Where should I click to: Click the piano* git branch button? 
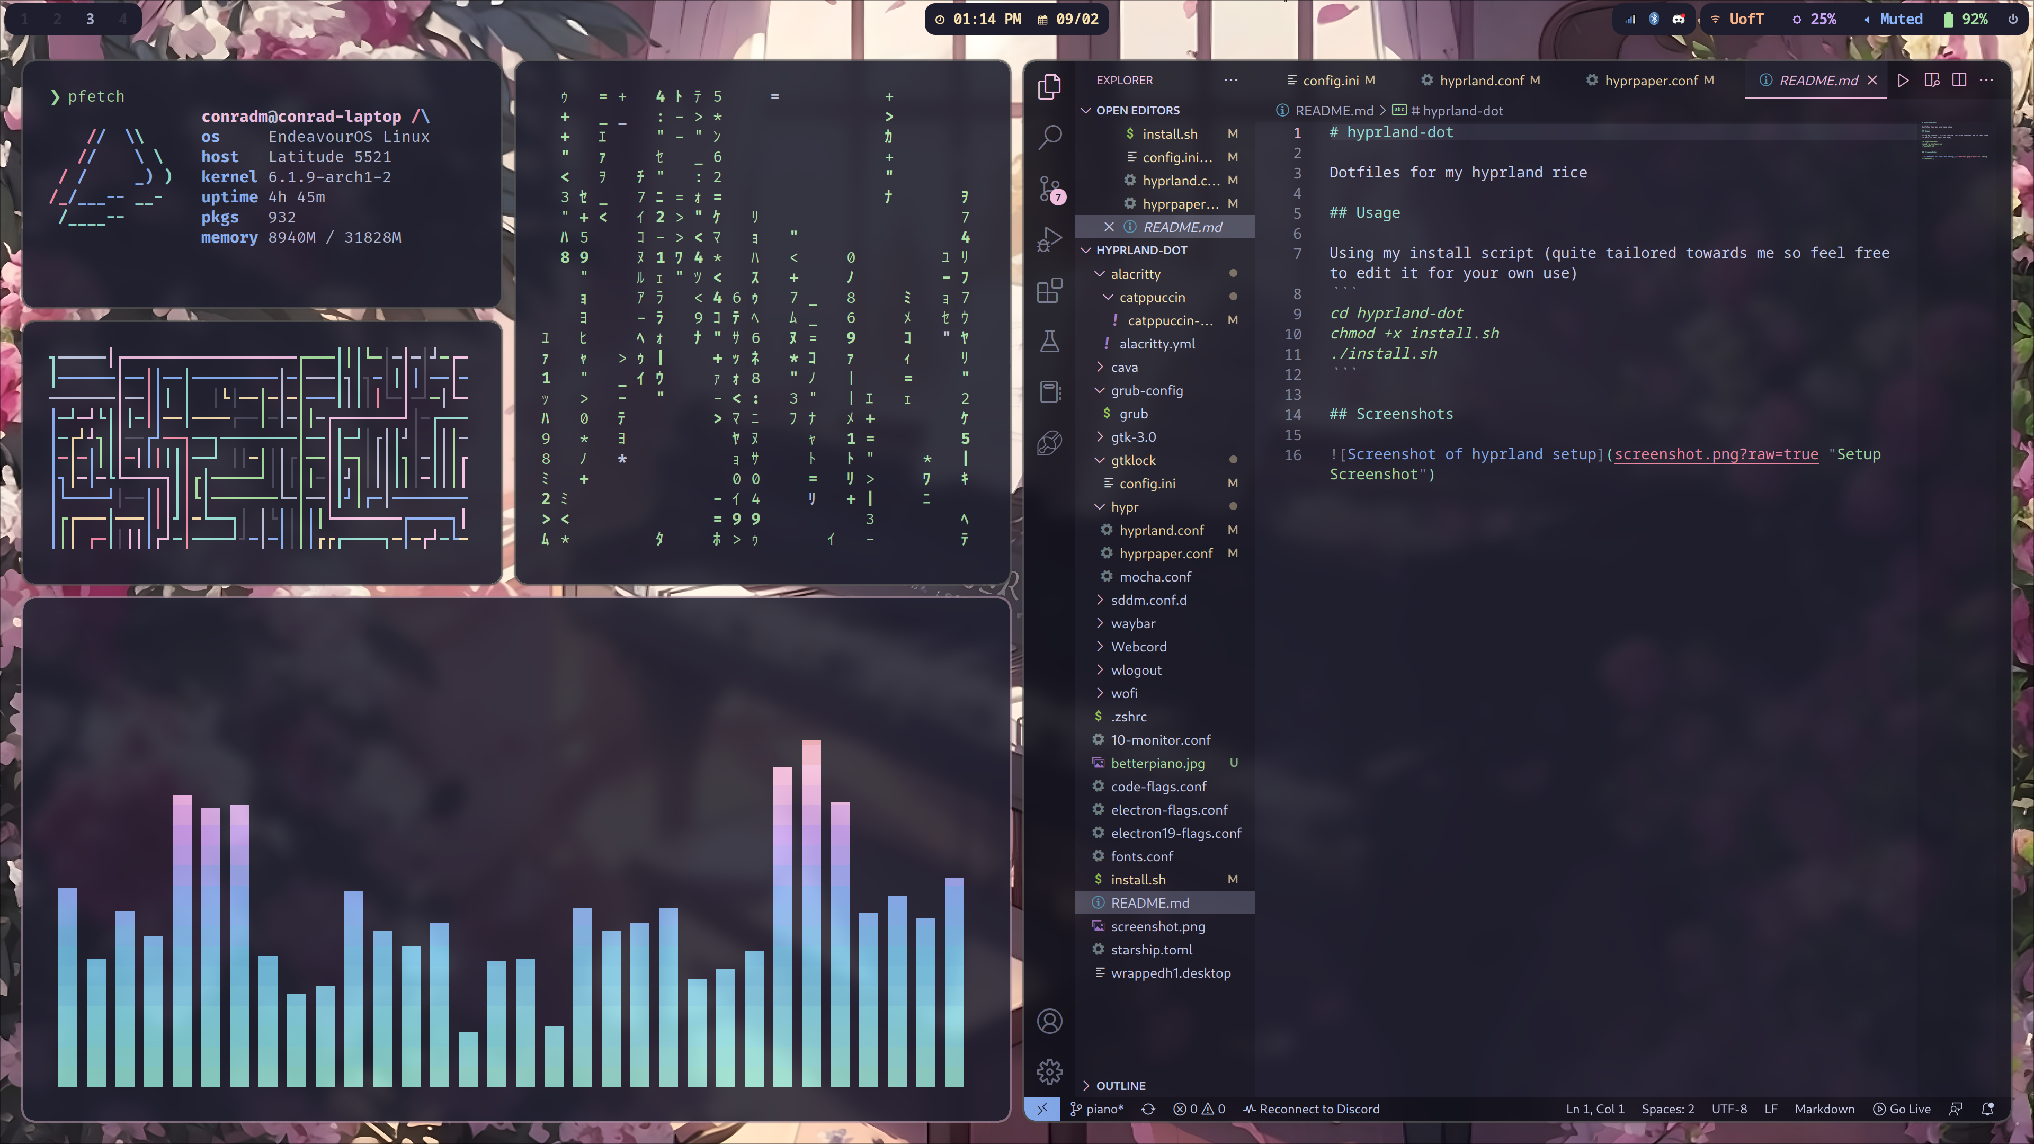[1097, 1109]
